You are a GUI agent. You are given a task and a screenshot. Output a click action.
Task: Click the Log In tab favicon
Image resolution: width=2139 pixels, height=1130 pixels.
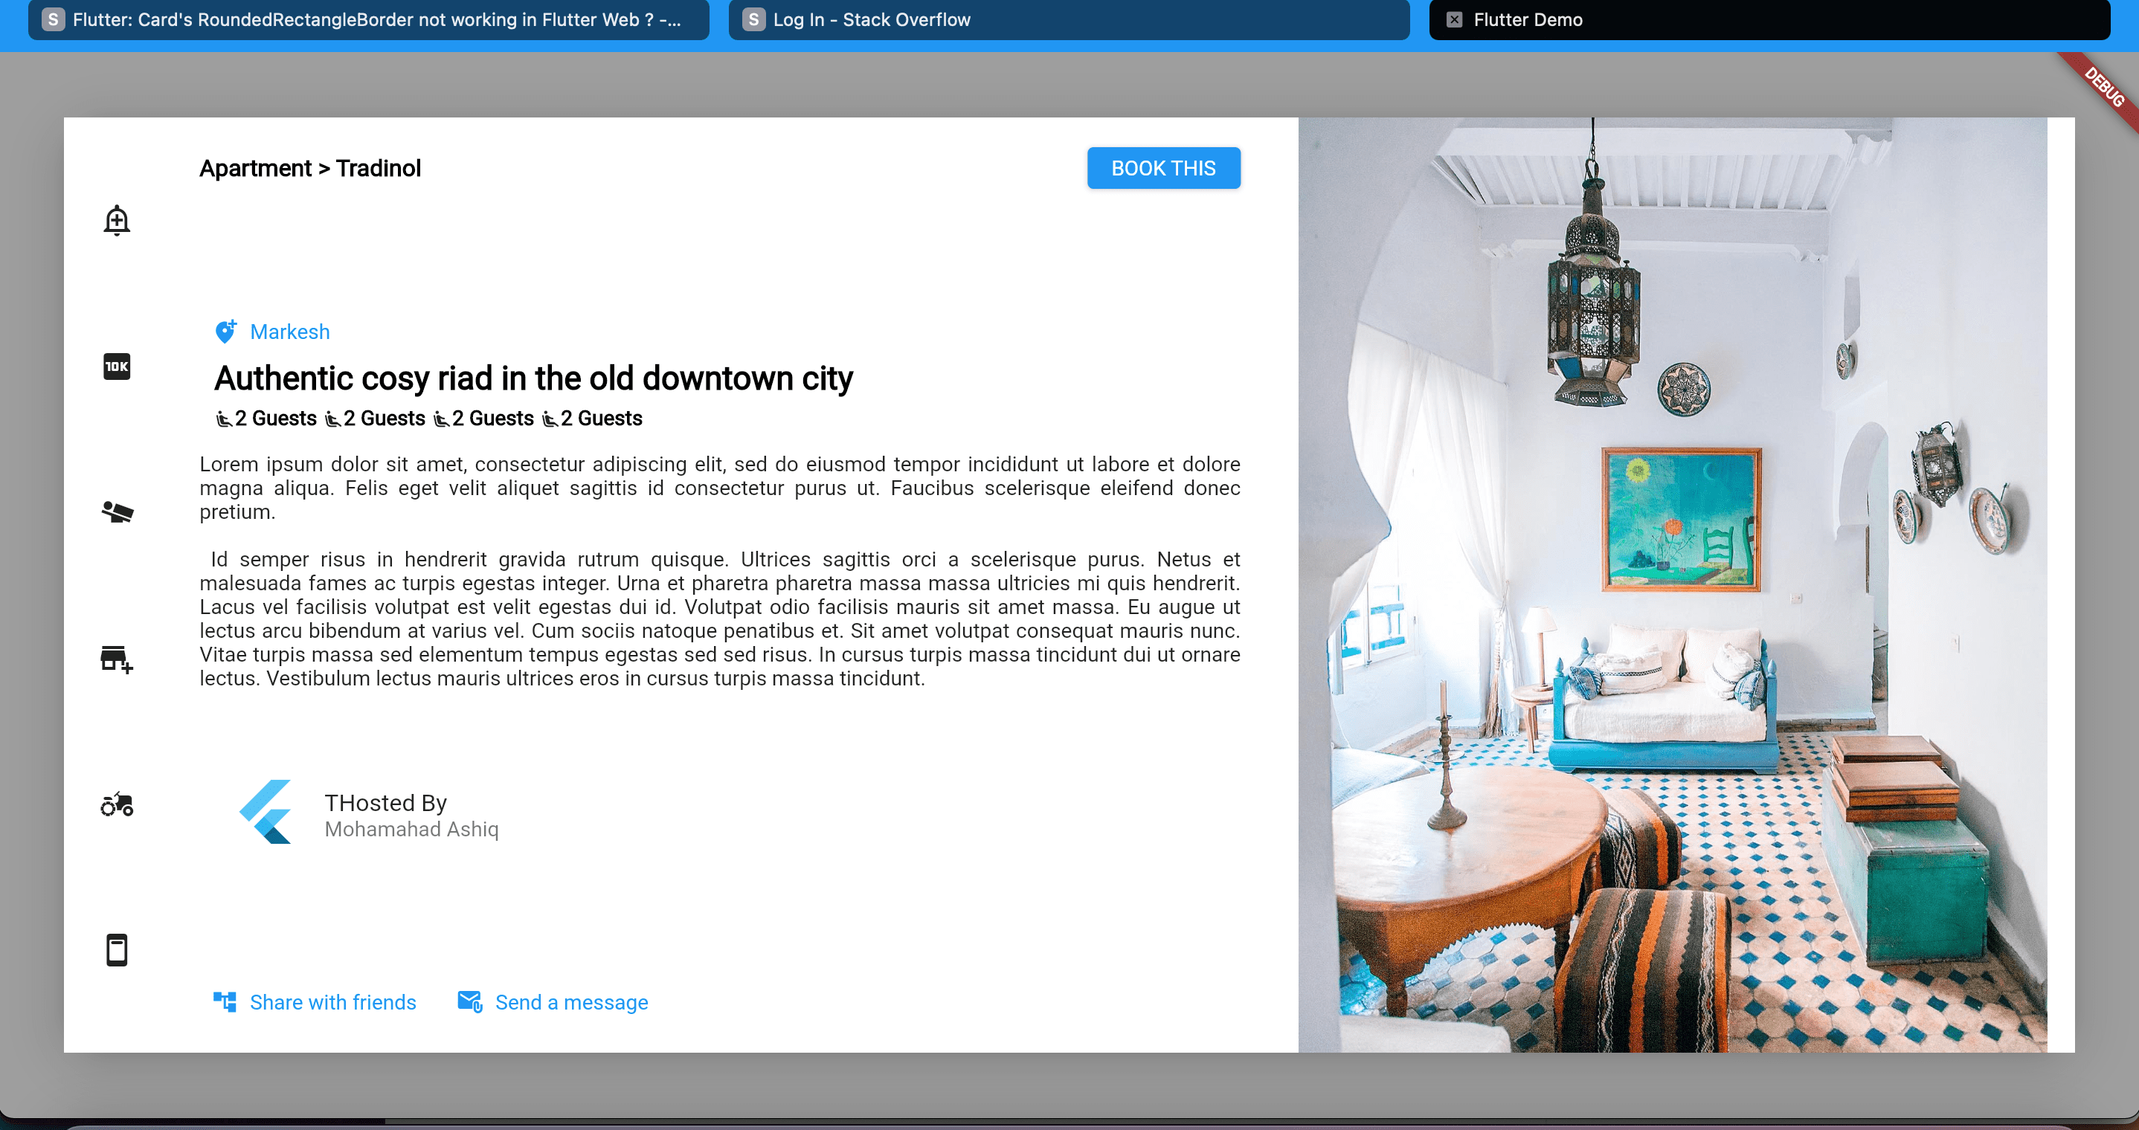pyautogui.click(x=753, y=19)
